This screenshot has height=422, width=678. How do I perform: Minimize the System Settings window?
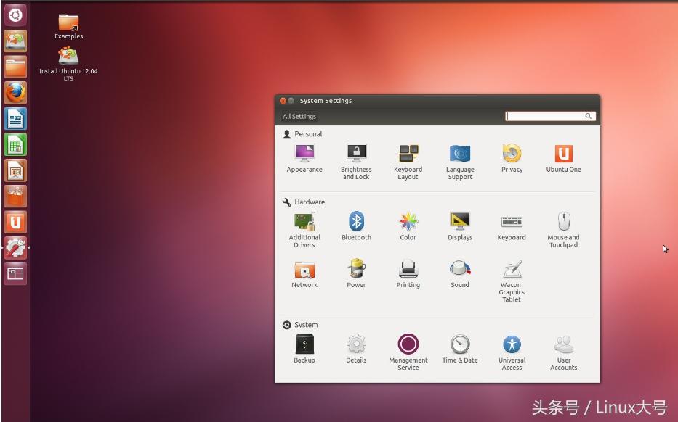click(291, 101)
